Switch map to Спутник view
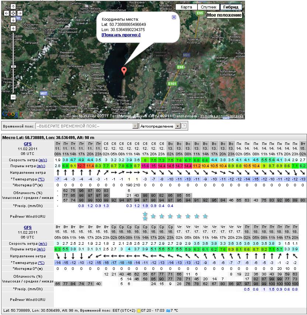Image resolution: width=307 pixels, height=315 pixels. click(x=208, y=7)
